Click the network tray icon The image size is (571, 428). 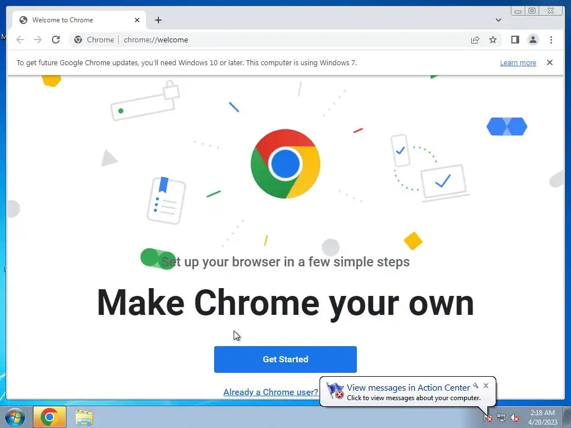tap(501, 418)
